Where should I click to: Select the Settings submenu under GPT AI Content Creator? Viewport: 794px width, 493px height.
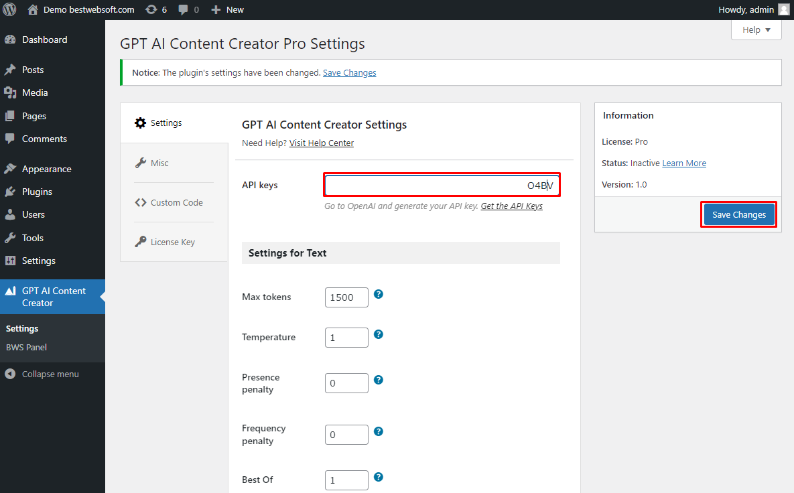coord(21,328)
